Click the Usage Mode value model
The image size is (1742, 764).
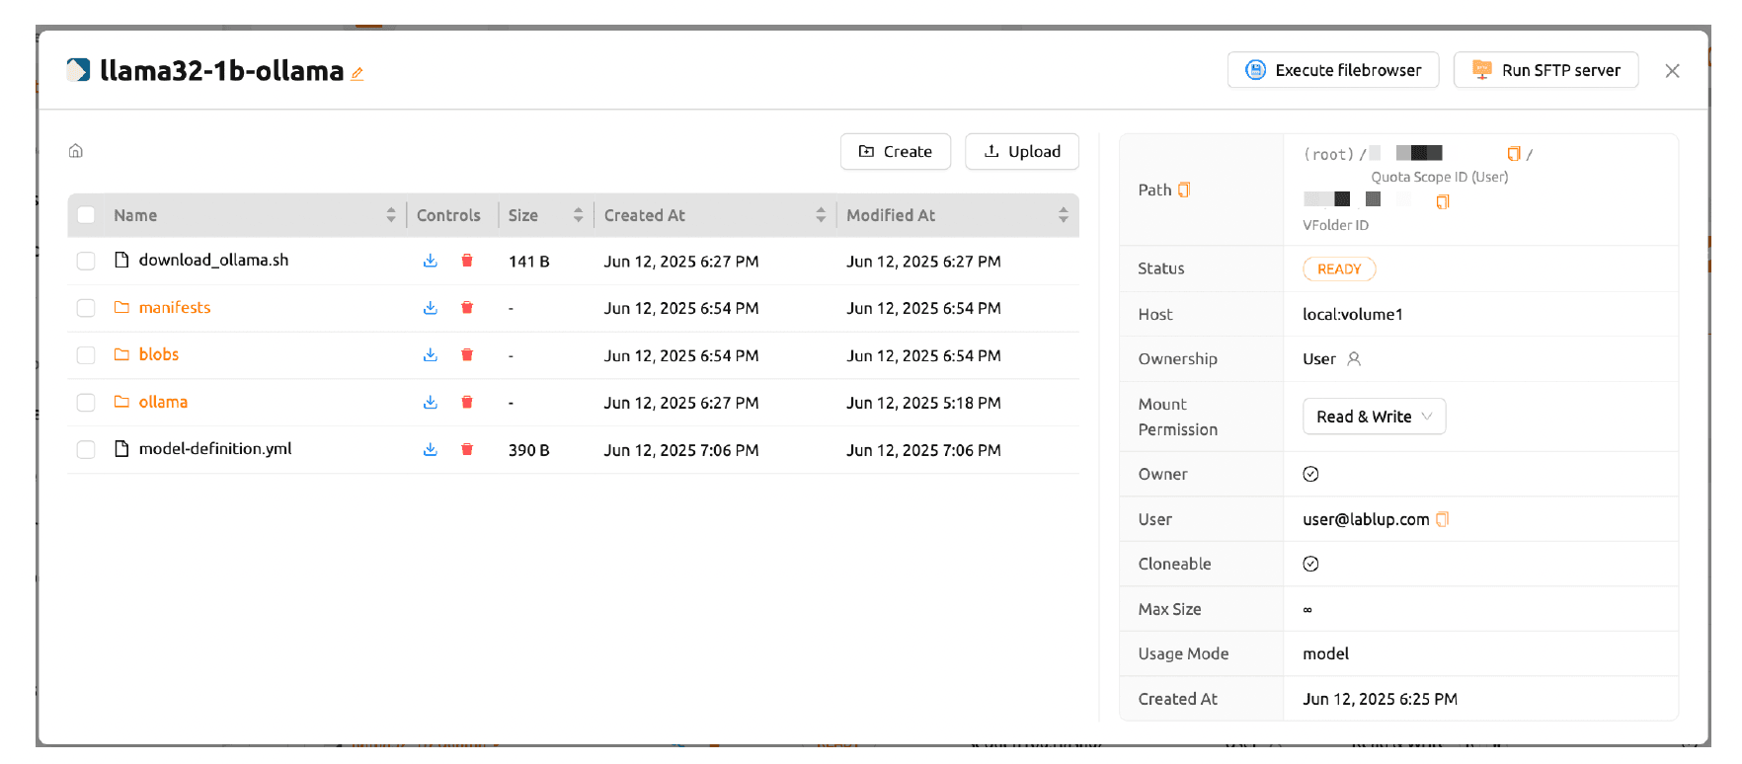coord(1325,653)
